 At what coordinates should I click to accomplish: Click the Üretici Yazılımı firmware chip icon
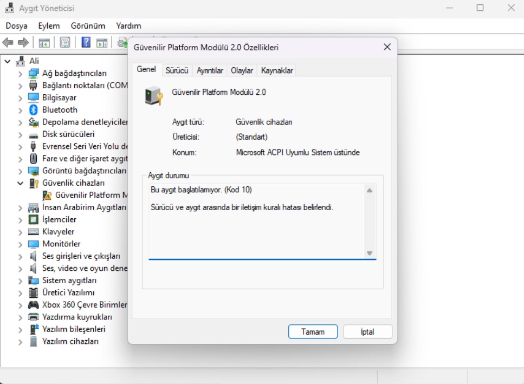click(34, 292)
